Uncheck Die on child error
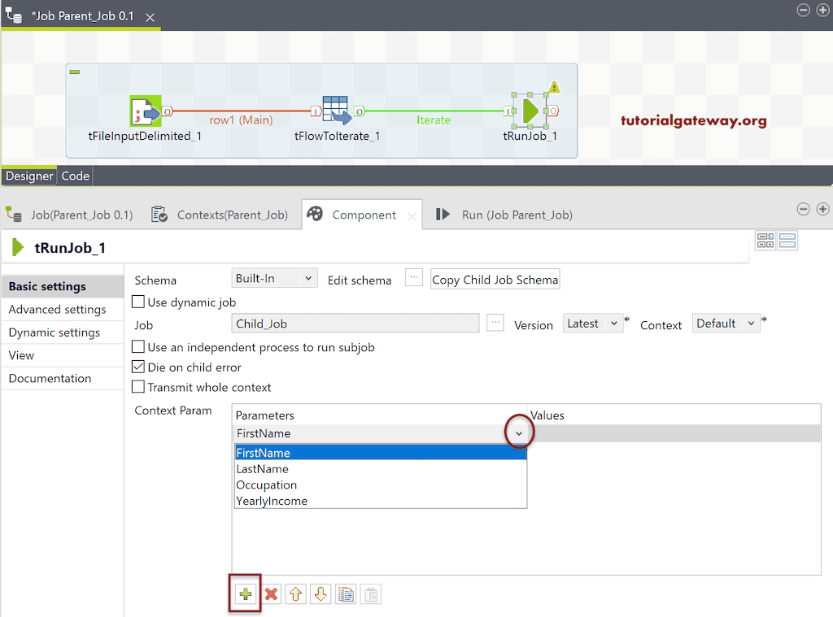The width and height of the screenshot is (833, 617). point(137,367)
